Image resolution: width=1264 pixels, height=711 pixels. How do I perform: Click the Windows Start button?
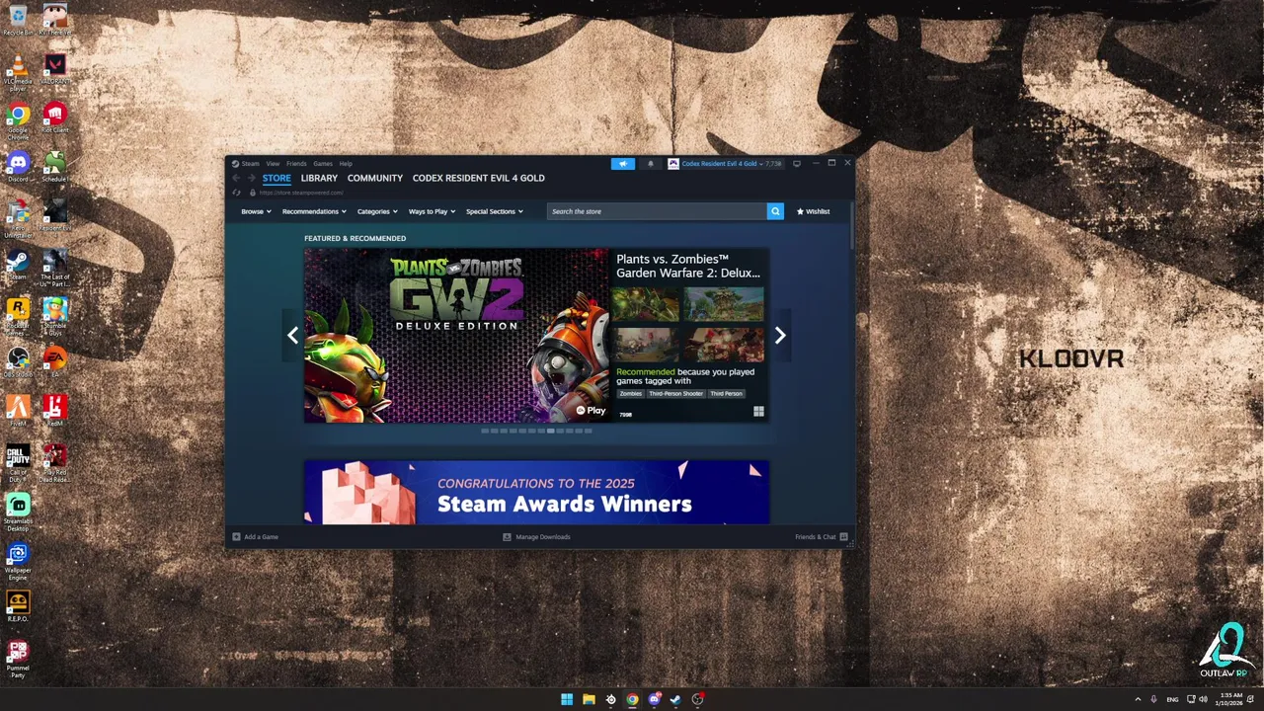point(567,699)
